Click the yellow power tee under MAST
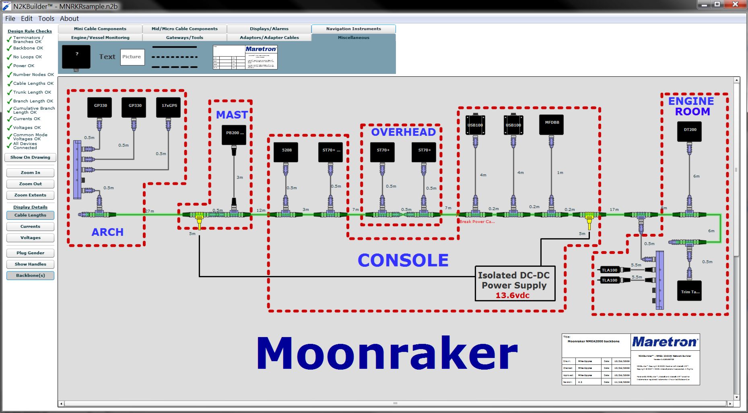Screen dimensions: 748x413 199,220
